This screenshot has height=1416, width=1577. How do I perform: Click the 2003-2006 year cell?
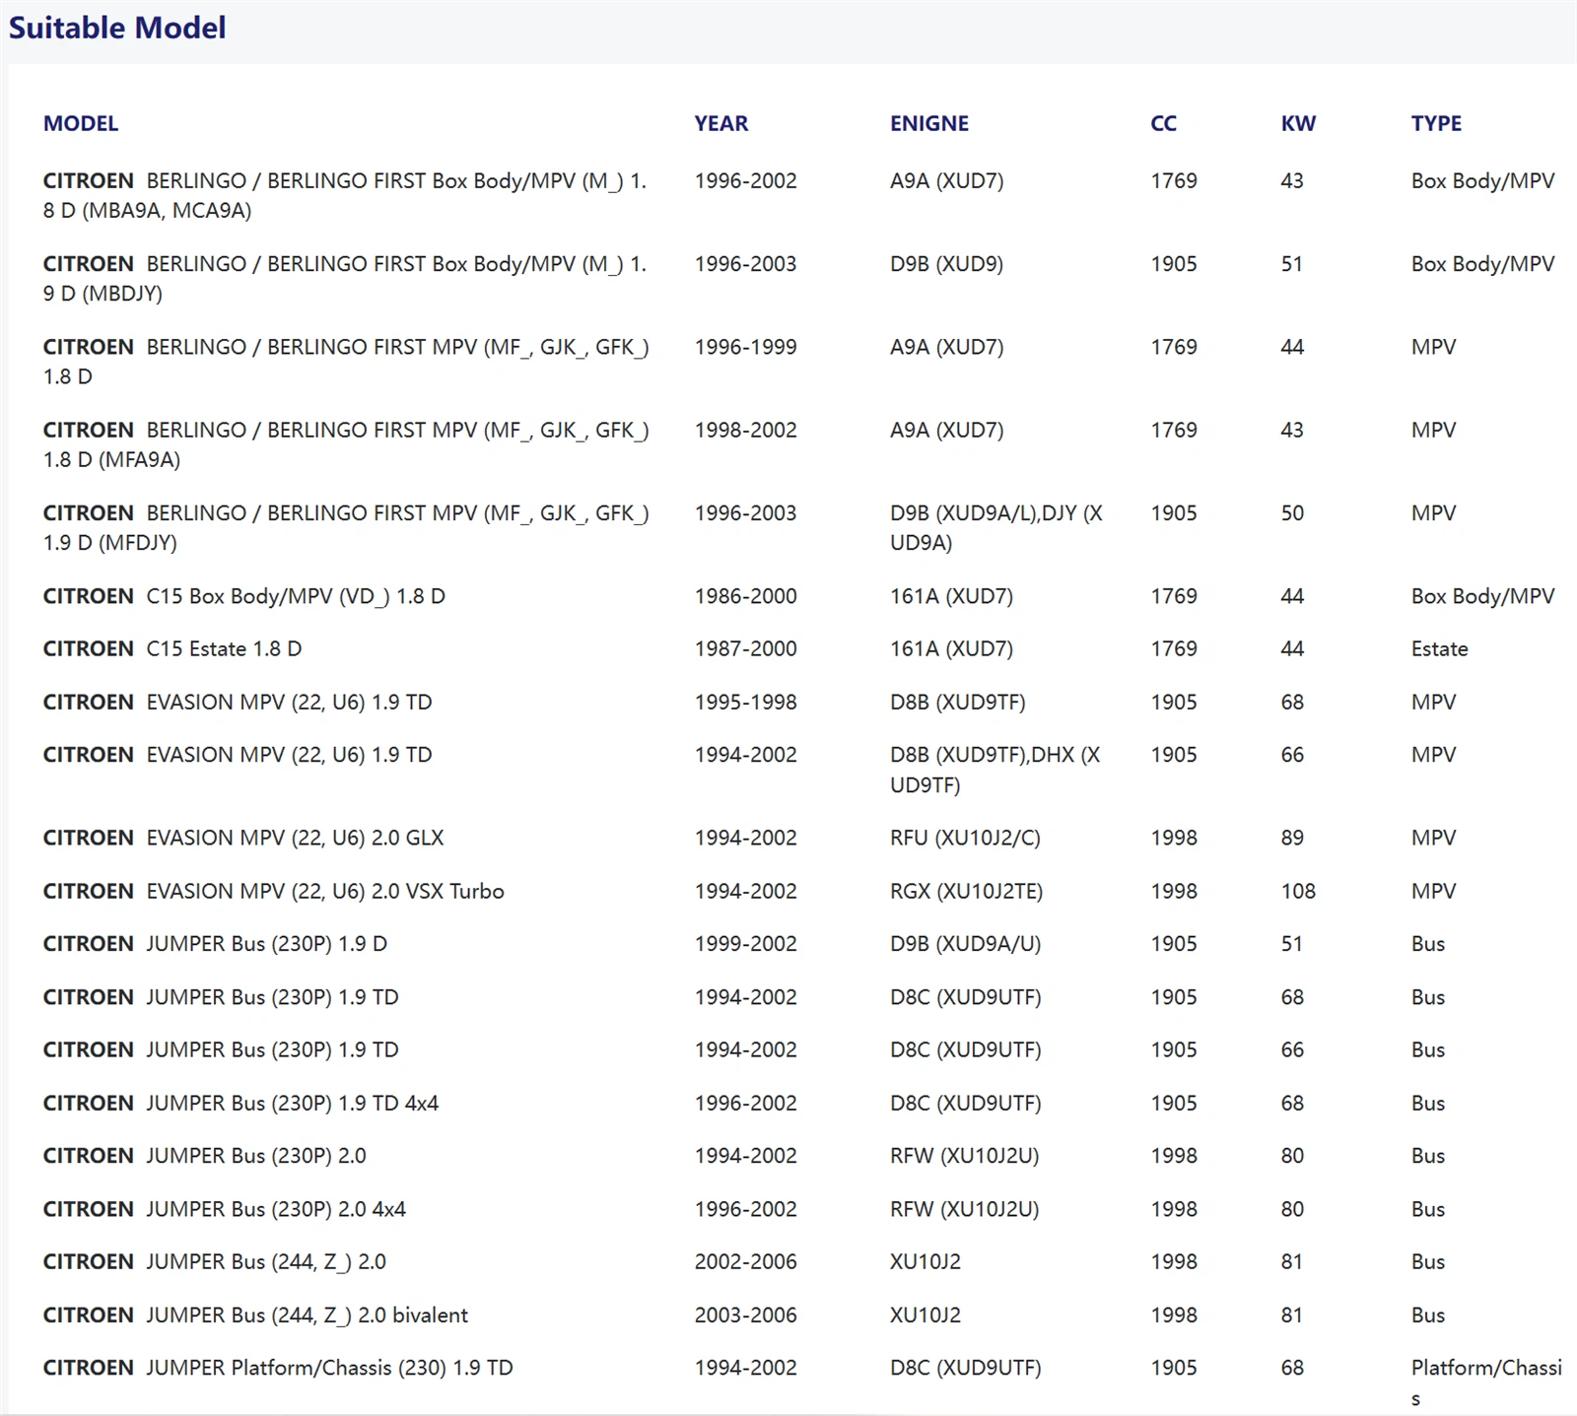pyautogui.click(x=746, y=1315)
